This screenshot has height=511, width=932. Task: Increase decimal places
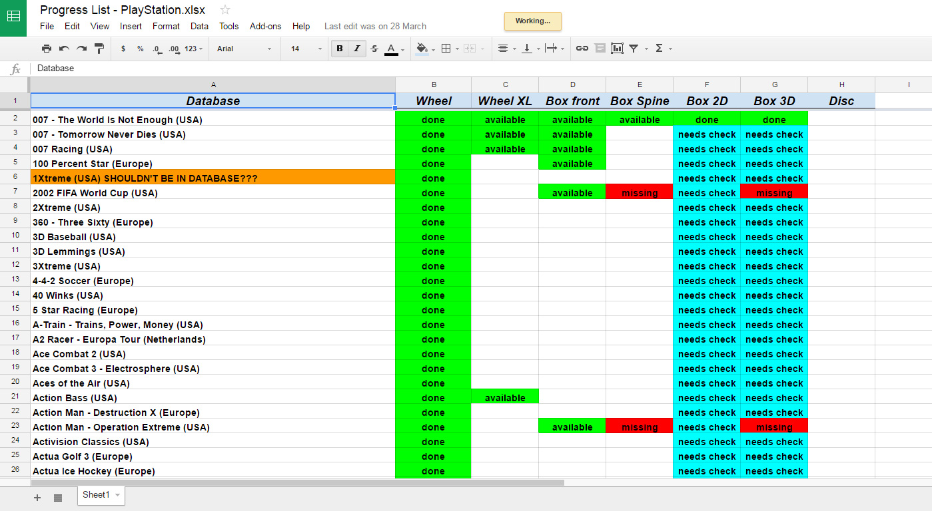coord(174,49)
